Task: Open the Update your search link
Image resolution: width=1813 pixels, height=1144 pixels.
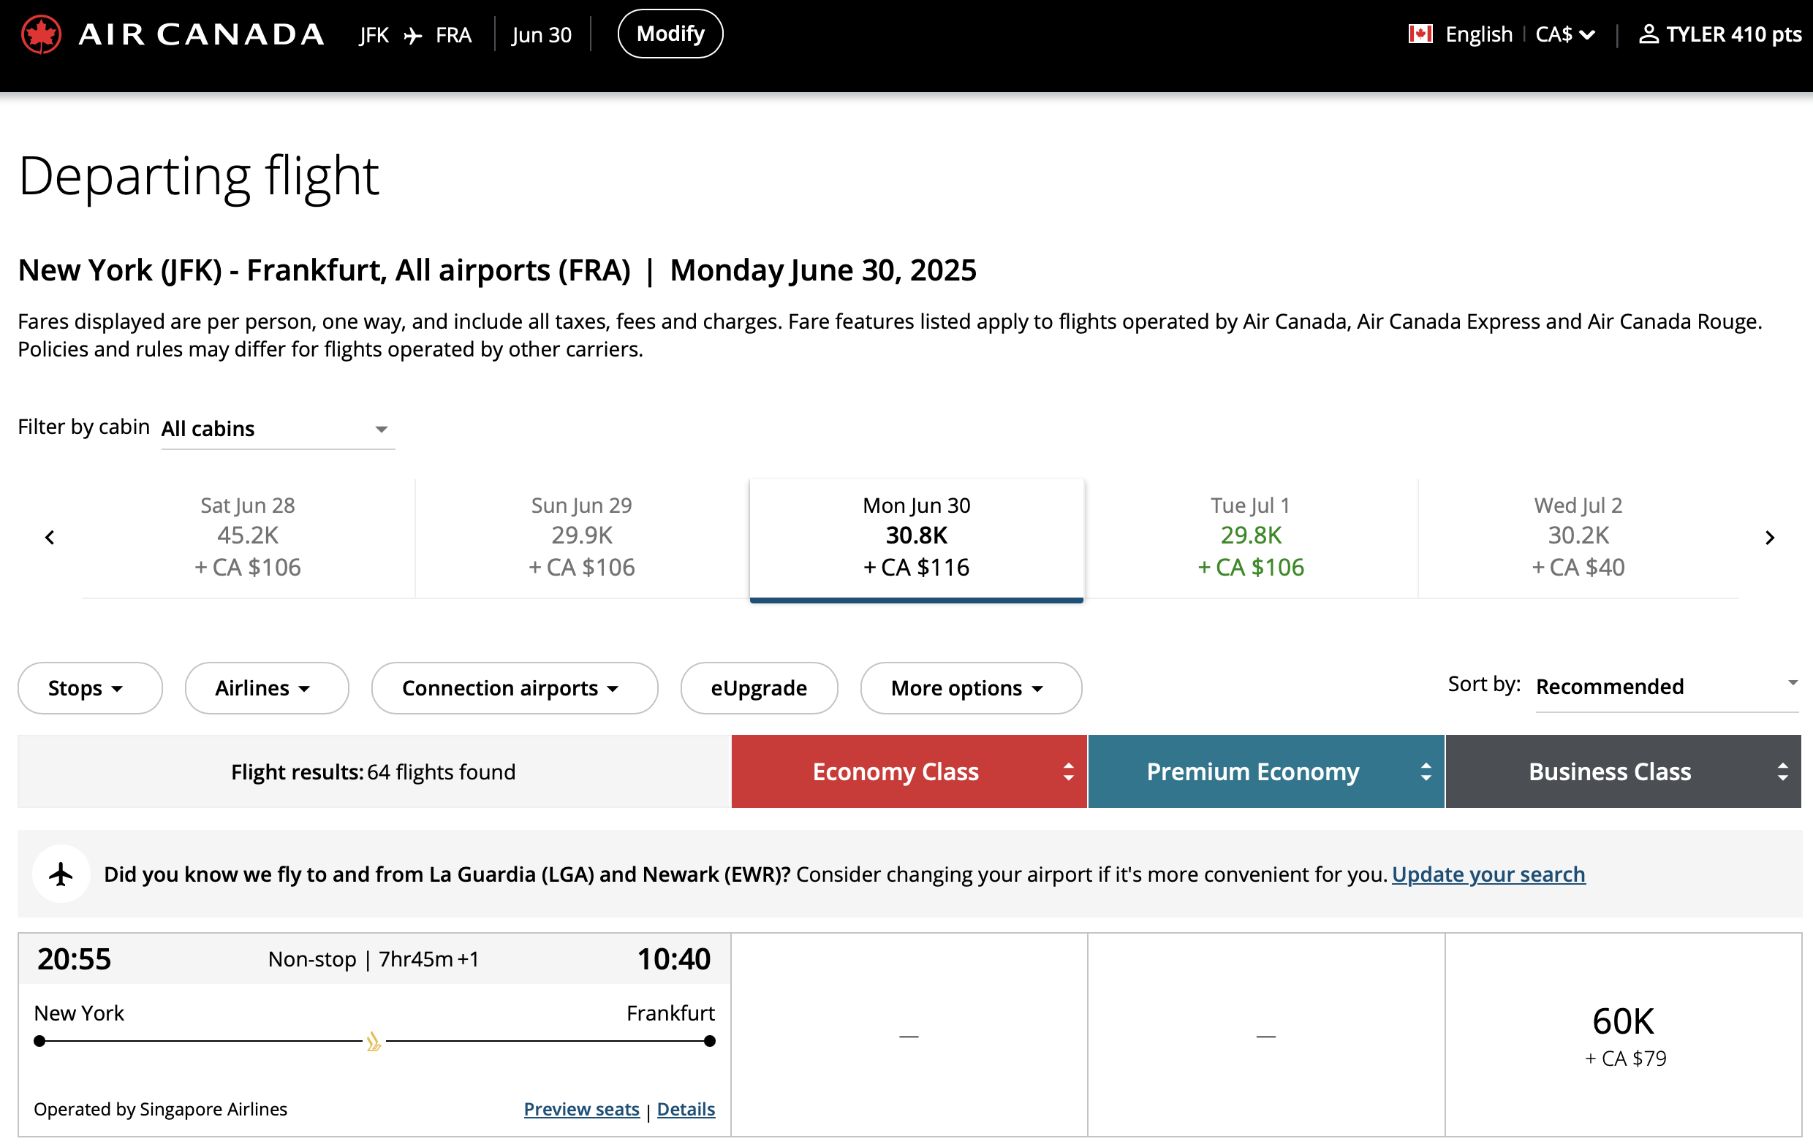Action: coord(1488,874)
